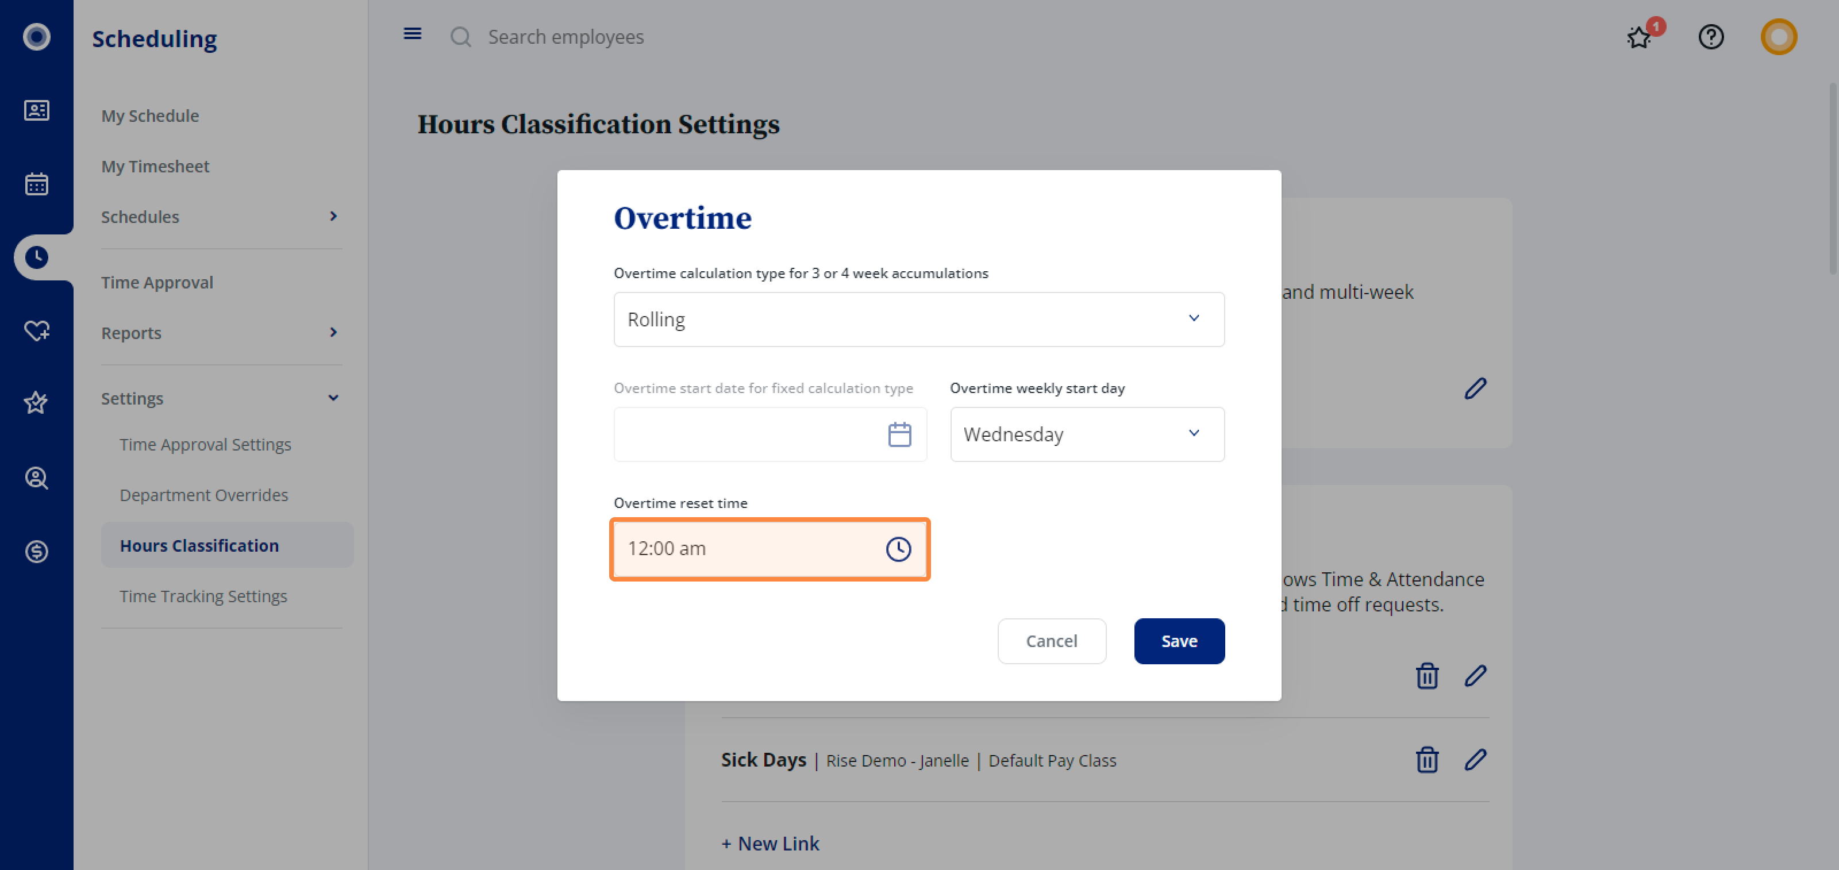Open the clock picker in Overtime reset time
This screenshot has height=870, width=1839.
(898, 549)
